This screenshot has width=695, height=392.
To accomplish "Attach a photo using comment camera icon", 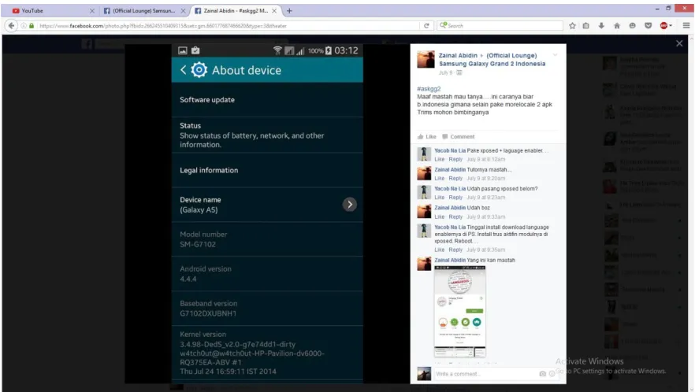I will pos(542,374).
